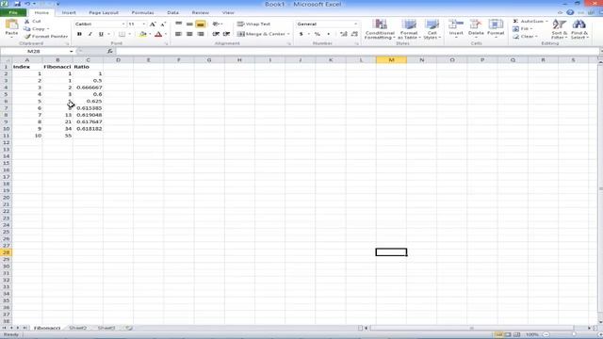Increase decimal places
This screenshot has width=603, height=339.
coord(344,34)
